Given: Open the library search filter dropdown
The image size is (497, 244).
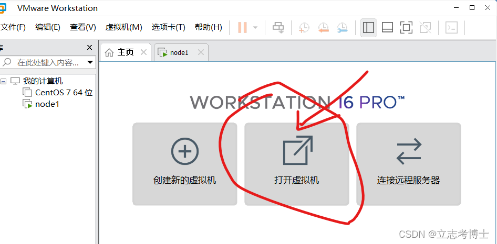Looking at the screenshot, I should click(x=90, y=62).
